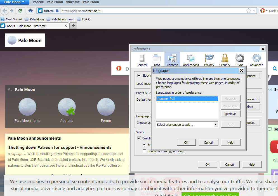Open the Add-ons shortcut with puzzle piece
Viewport: 278px width, 196px height.
point(67,107)
